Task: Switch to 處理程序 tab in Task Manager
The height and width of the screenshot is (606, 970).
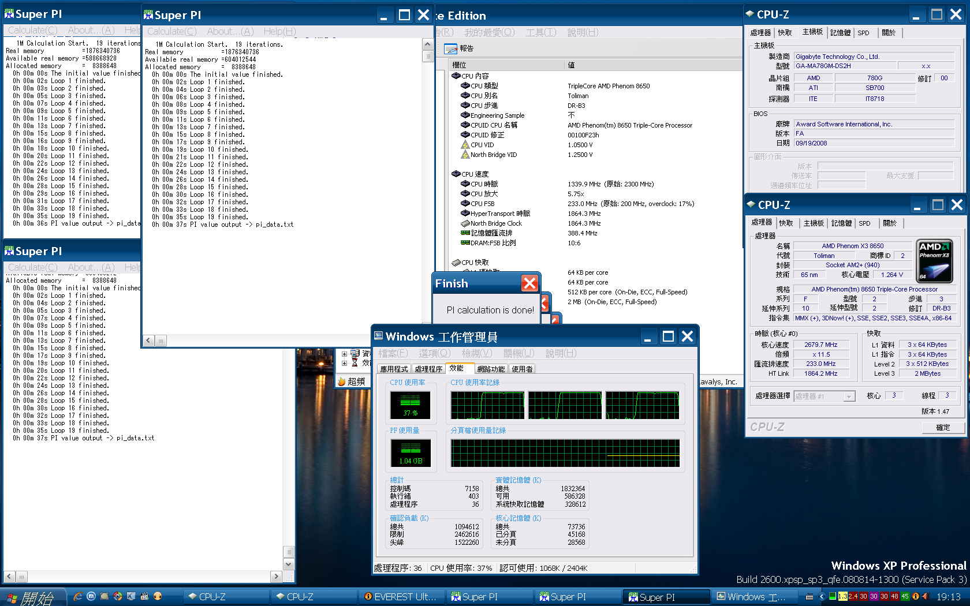Action: [428, 369]
